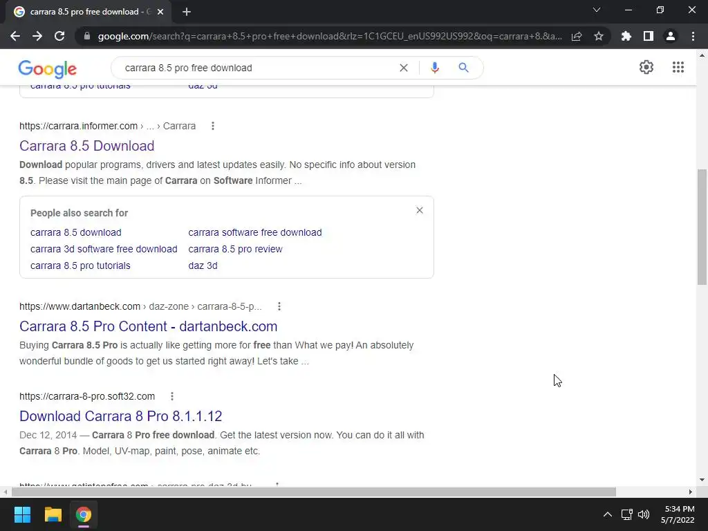Open Carrara 8.5 Download result
This screenshot has height=531, width=708.
pos(86,146)
